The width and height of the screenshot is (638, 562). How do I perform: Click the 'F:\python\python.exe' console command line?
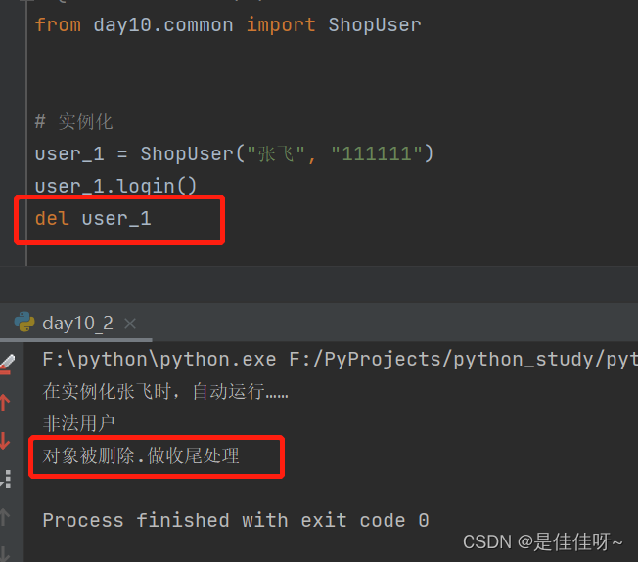[340, 360]
